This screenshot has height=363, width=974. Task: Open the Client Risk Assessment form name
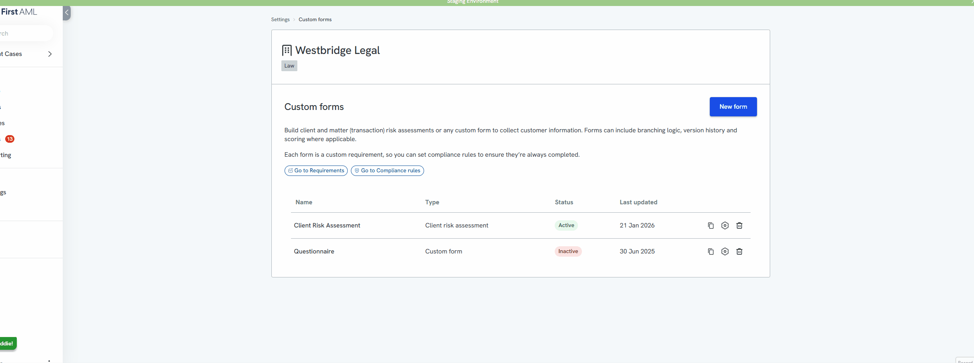click(x=327, y=225)
